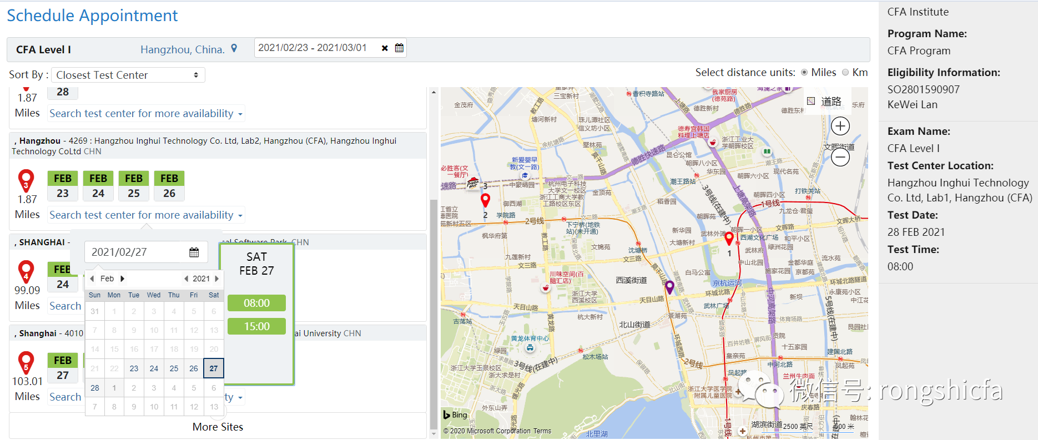Click the red pin 5 icon for Shanghai 4010
Image resolution: width=1038 pixels, height=440 pixels.
[x=26, y=363]
